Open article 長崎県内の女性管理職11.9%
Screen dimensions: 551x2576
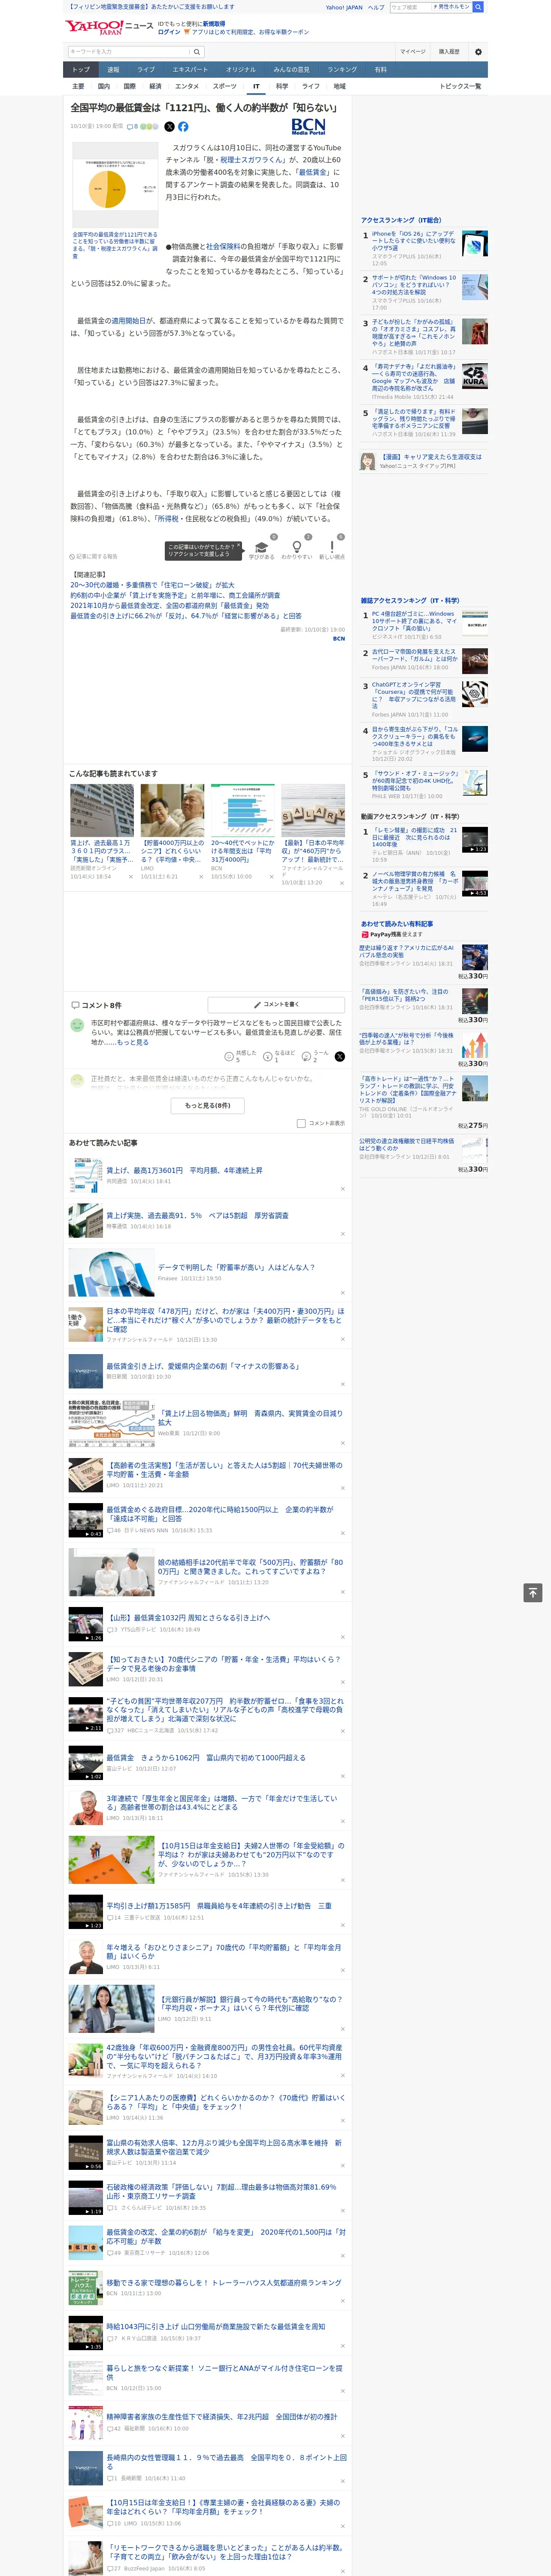[x=226, y=2461]
